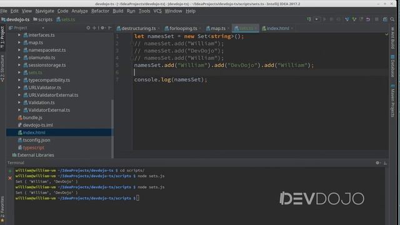The image size is (400, 225).
Task: Open the Navigate menu
Action: click(44, 11)
